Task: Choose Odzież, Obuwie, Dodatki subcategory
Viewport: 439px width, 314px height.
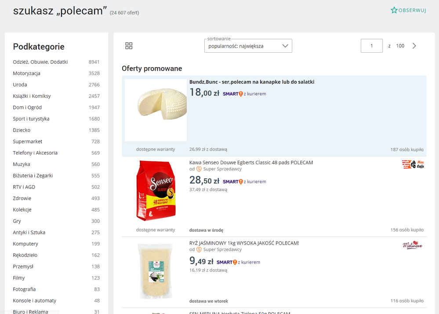Action: tap(40, 62)
